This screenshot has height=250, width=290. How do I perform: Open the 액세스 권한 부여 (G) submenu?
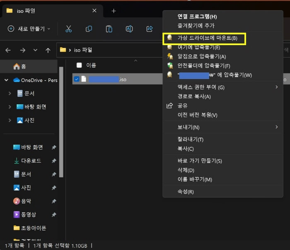pos(223,87)
